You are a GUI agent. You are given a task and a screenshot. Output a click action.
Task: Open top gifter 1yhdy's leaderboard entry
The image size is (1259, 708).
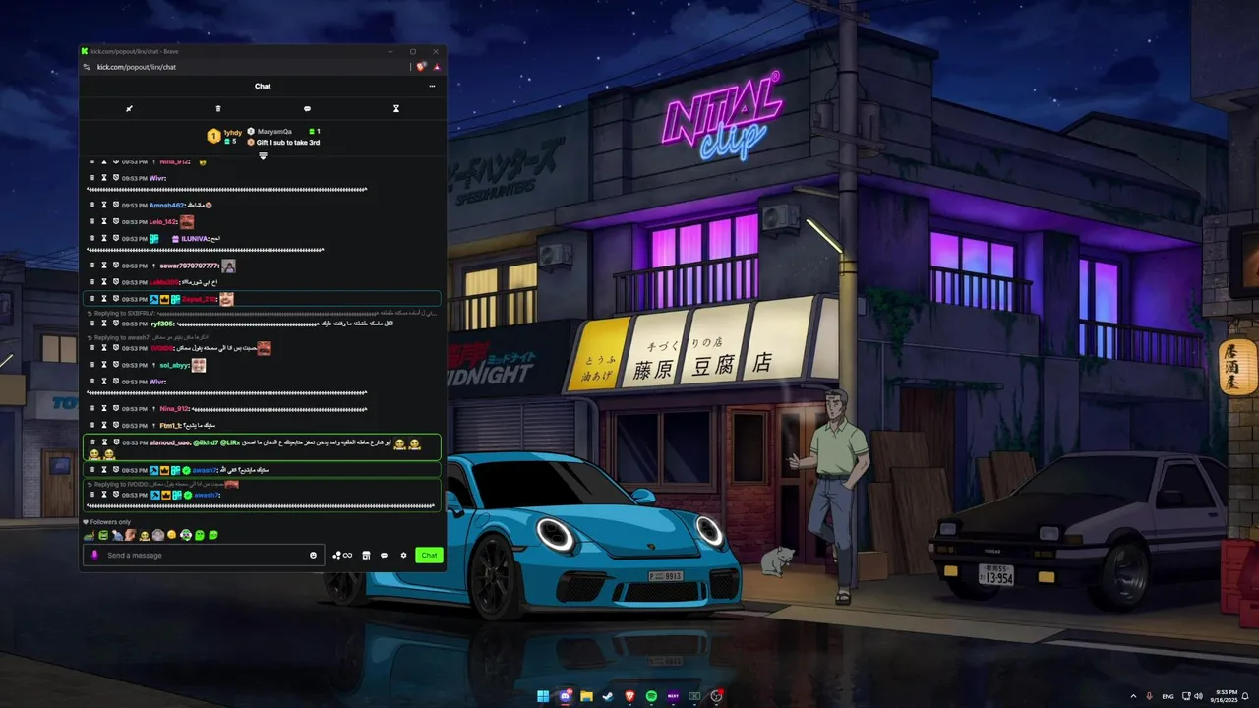pyautogui.click(x=224, y=136)
